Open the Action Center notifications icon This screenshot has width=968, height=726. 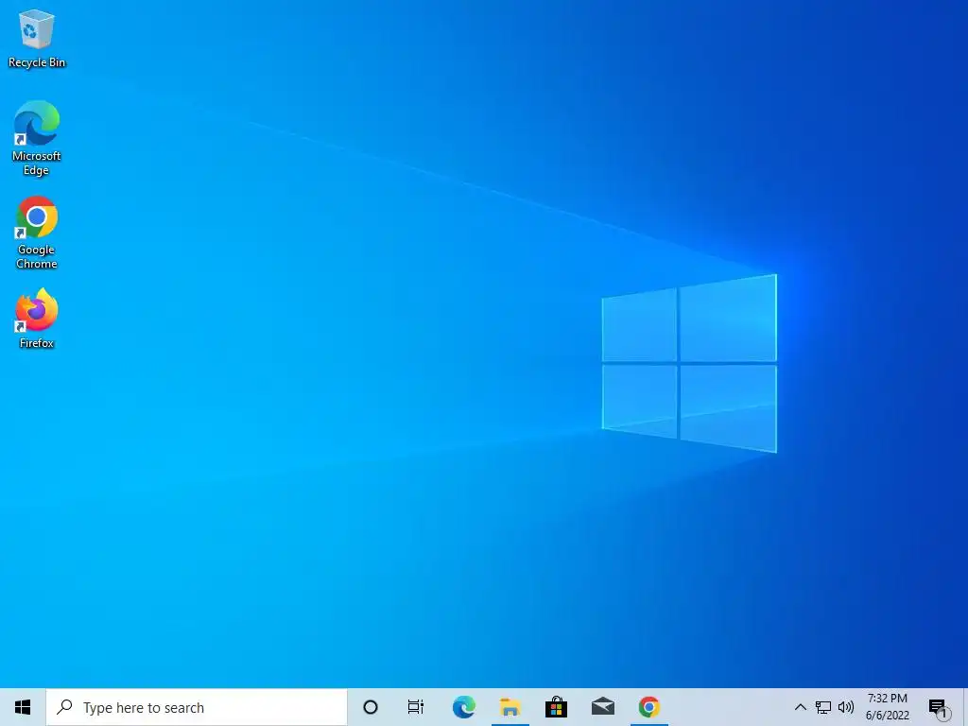(x=939, y=707)
